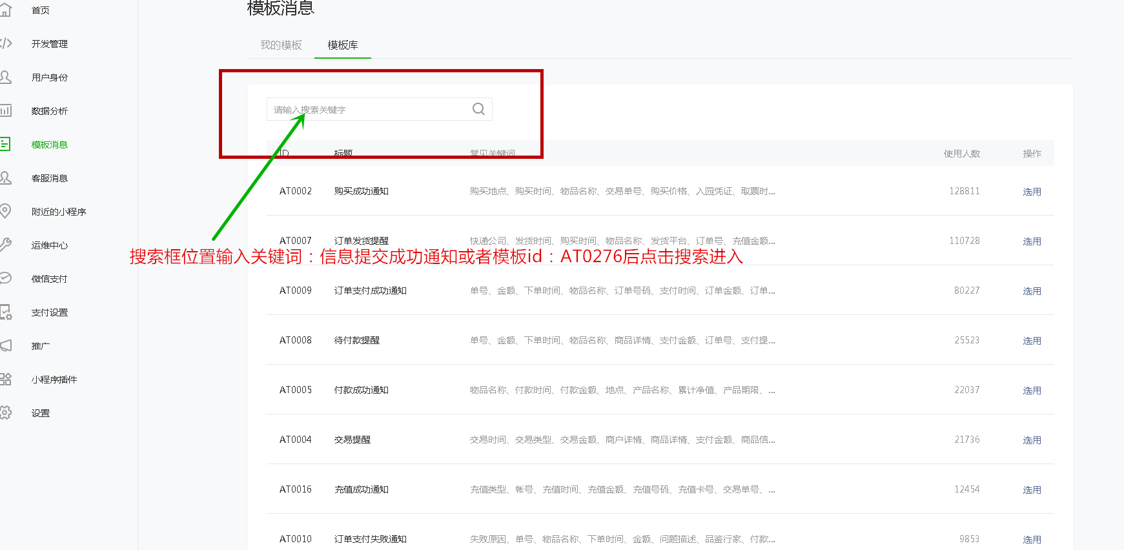
Task: Click the 附近的小程序 location pin icon
Action: click(6, 211)
